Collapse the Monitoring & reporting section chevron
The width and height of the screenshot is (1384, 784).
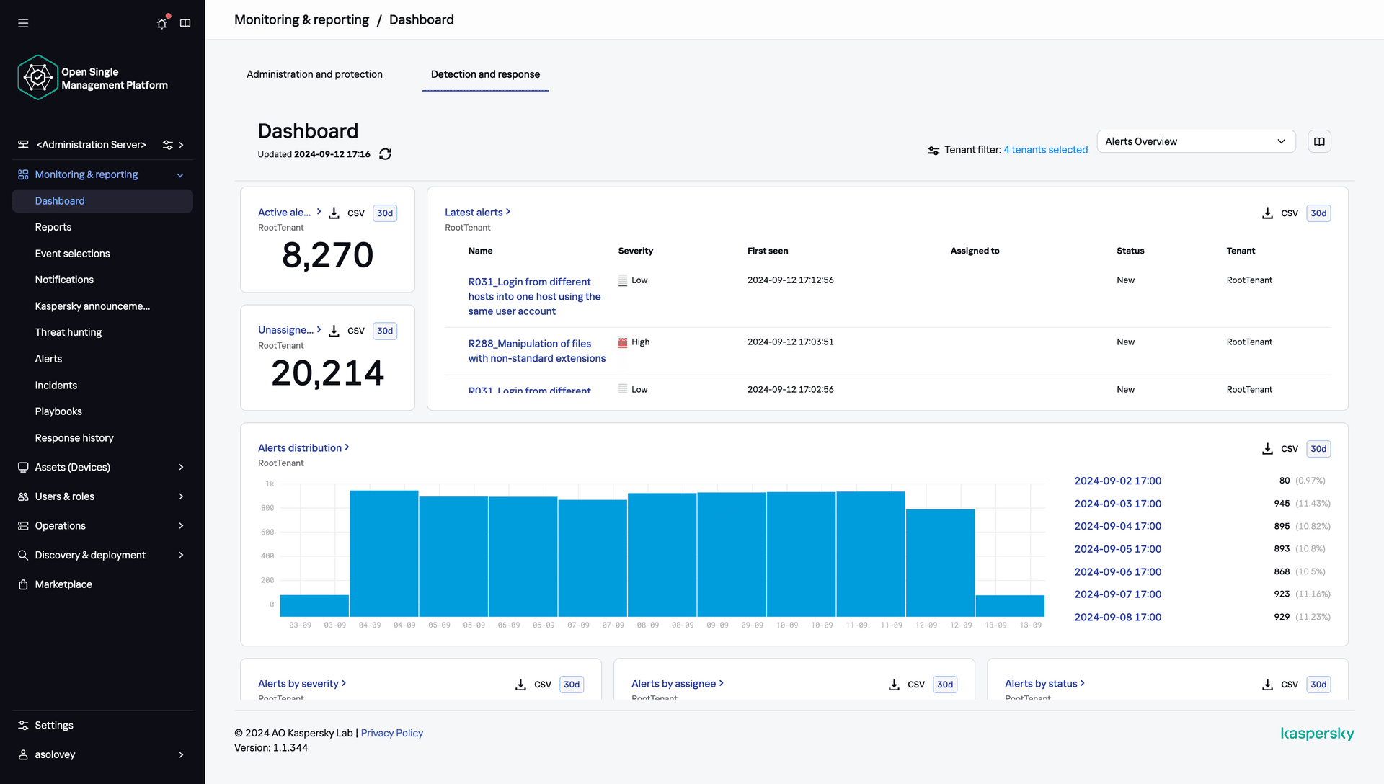pyautogui.click(x=180, y=175)
